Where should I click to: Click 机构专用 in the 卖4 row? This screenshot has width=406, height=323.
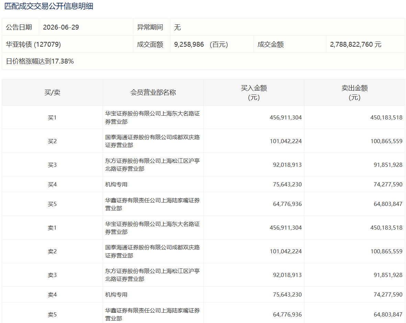pyautogui.click(x=116, y=295)
